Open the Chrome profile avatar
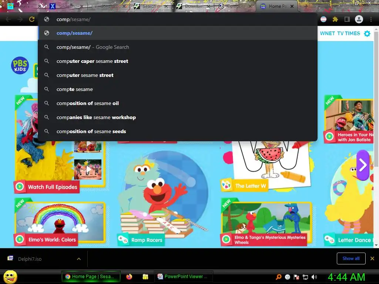Image resolution: width=379 pixels, height=284 pixels. click(359, 19)
